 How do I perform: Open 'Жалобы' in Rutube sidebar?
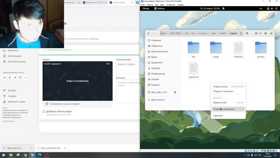click(x=10, y=91)
